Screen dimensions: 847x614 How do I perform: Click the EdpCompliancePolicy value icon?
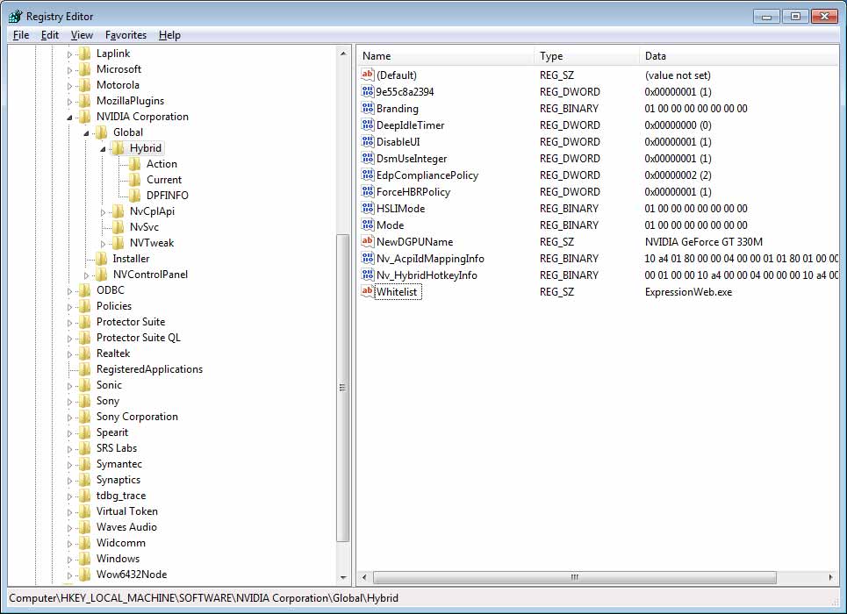click(367, 175)
